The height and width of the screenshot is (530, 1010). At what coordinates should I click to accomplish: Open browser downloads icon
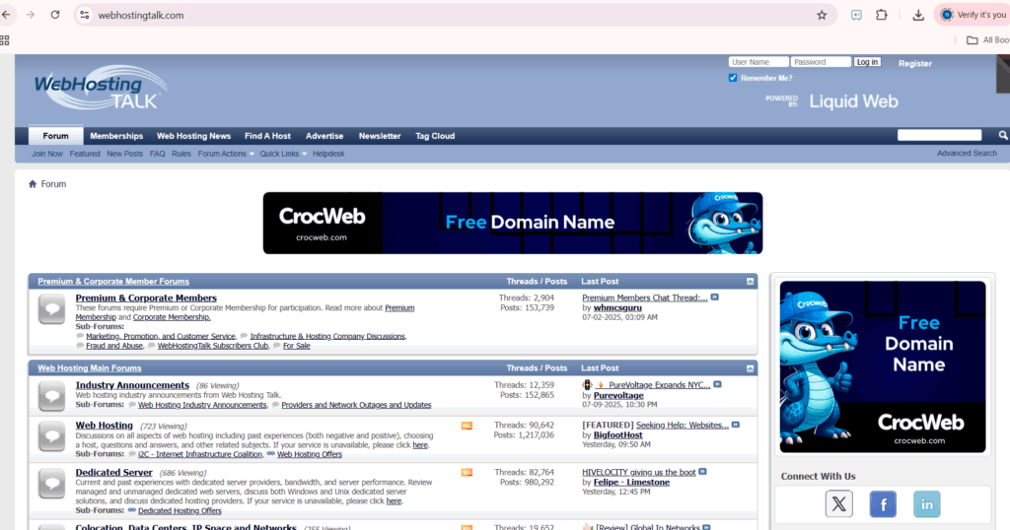coord(918,15)
